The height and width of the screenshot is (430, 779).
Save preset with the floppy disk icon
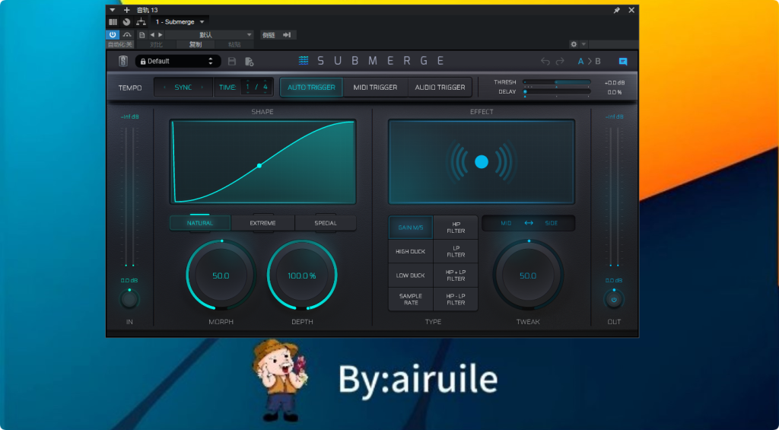click(x=232, y=61)
